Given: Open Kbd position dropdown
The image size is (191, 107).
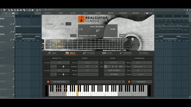Looking at the screenshot, I should coord(122,66).
